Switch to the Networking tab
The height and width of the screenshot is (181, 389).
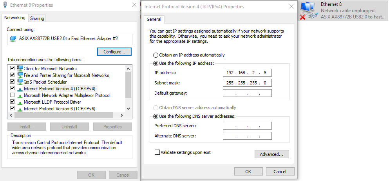point(15,18)
